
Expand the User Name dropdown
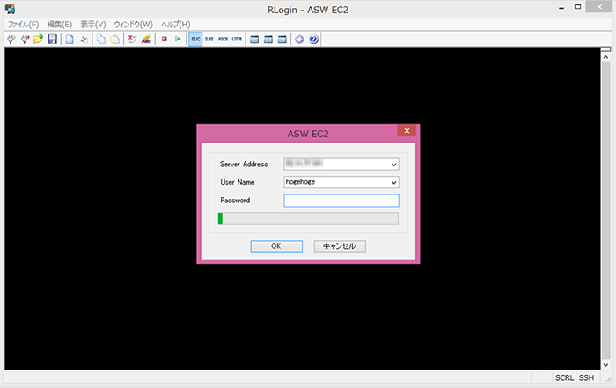coord(393,183)
